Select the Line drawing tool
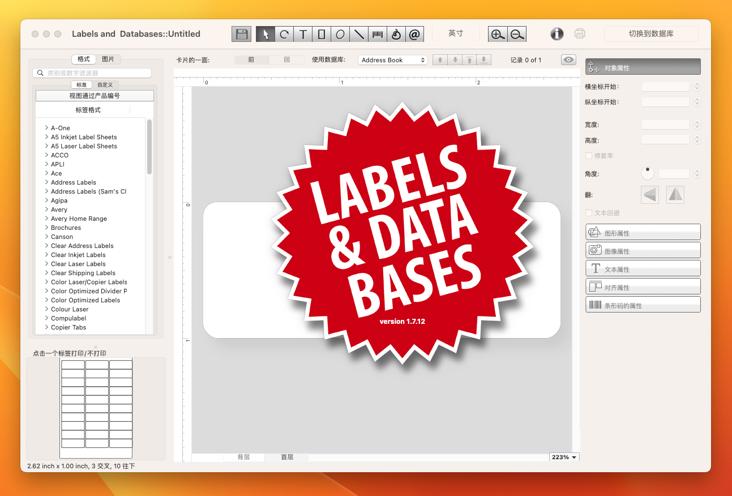 click(x=358, y=33)
